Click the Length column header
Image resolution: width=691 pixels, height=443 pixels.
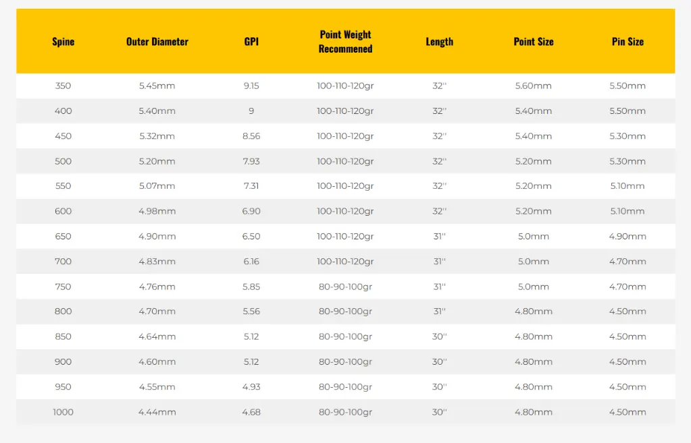pos(439,42)
